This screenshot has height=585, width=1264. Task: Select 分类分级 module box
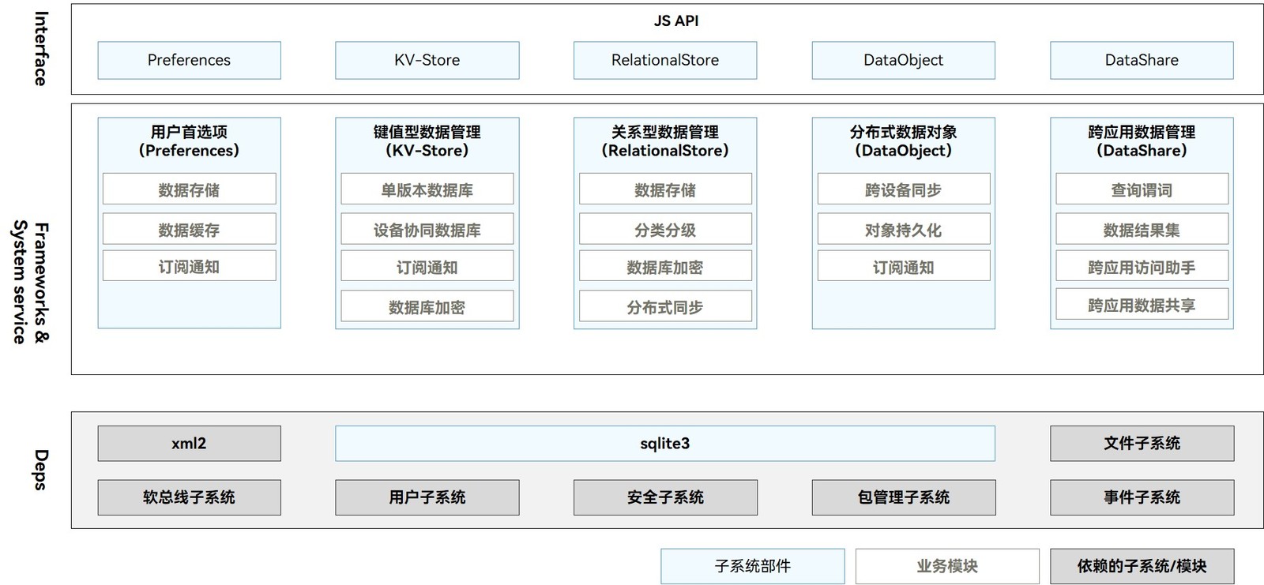(665, 229)
